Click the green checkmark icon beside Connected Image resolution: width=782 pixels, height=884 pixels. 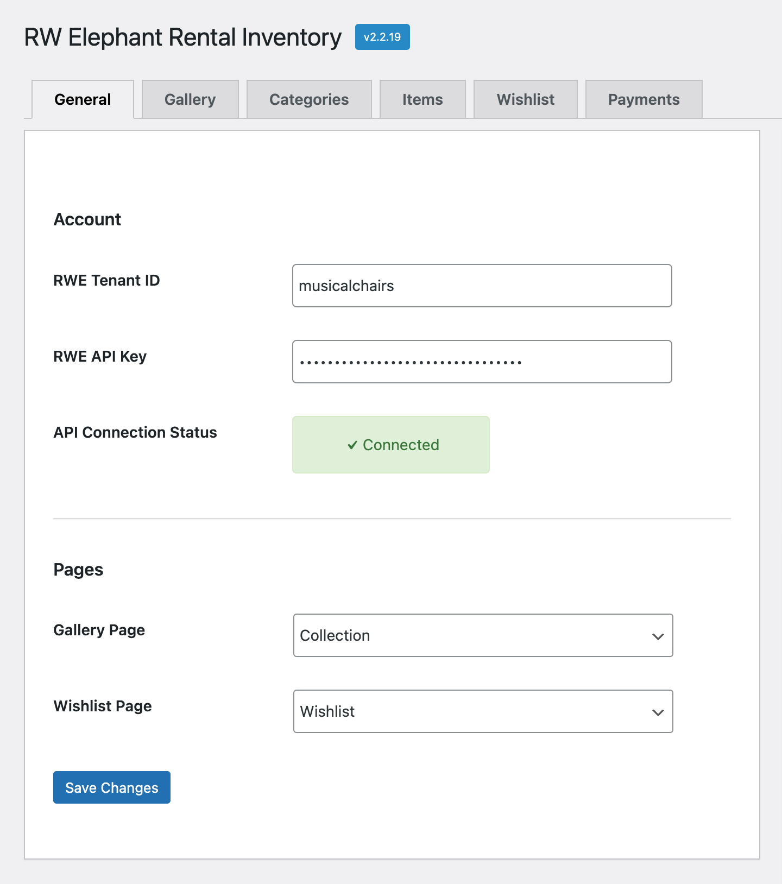click(x=352, y=445)
